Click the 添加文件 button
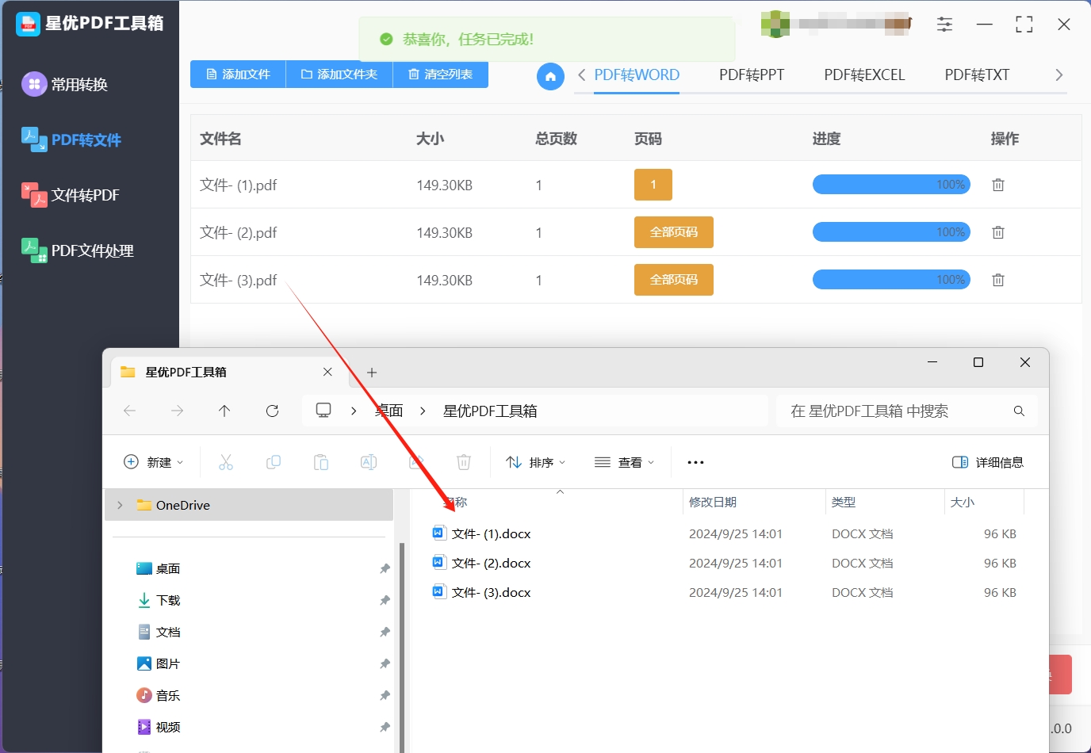This screenshot has width=1091, height=753. 238,75
